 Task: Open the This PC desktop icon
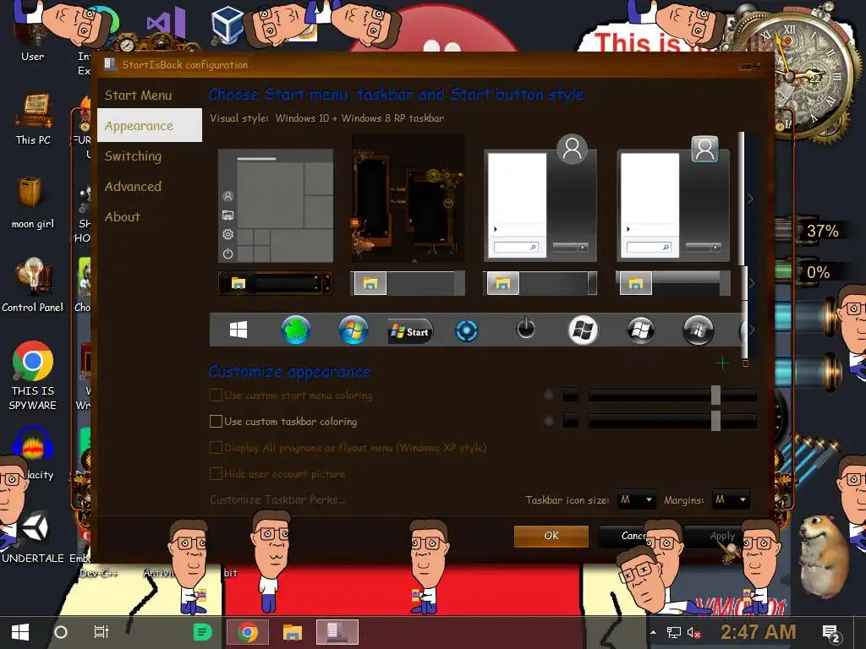click(33, 119)
